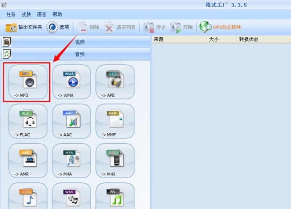Select the -> AAC format icon

72,121
